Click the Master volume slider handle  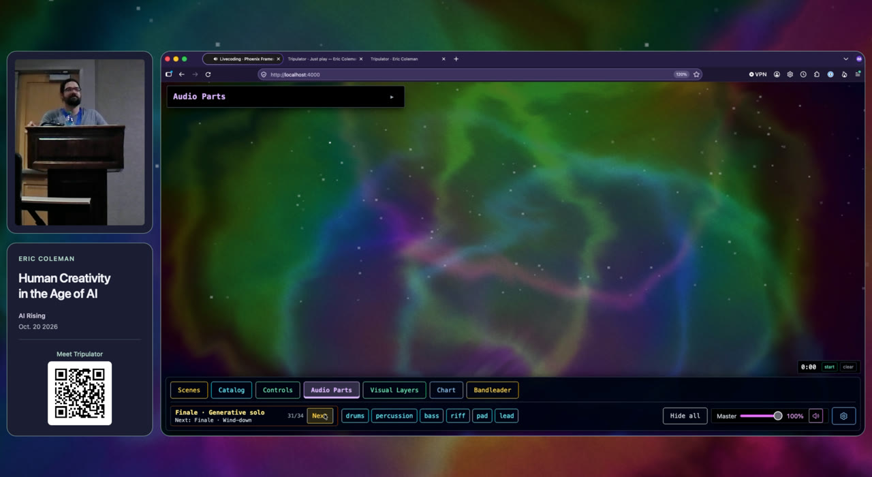(777, 416)
